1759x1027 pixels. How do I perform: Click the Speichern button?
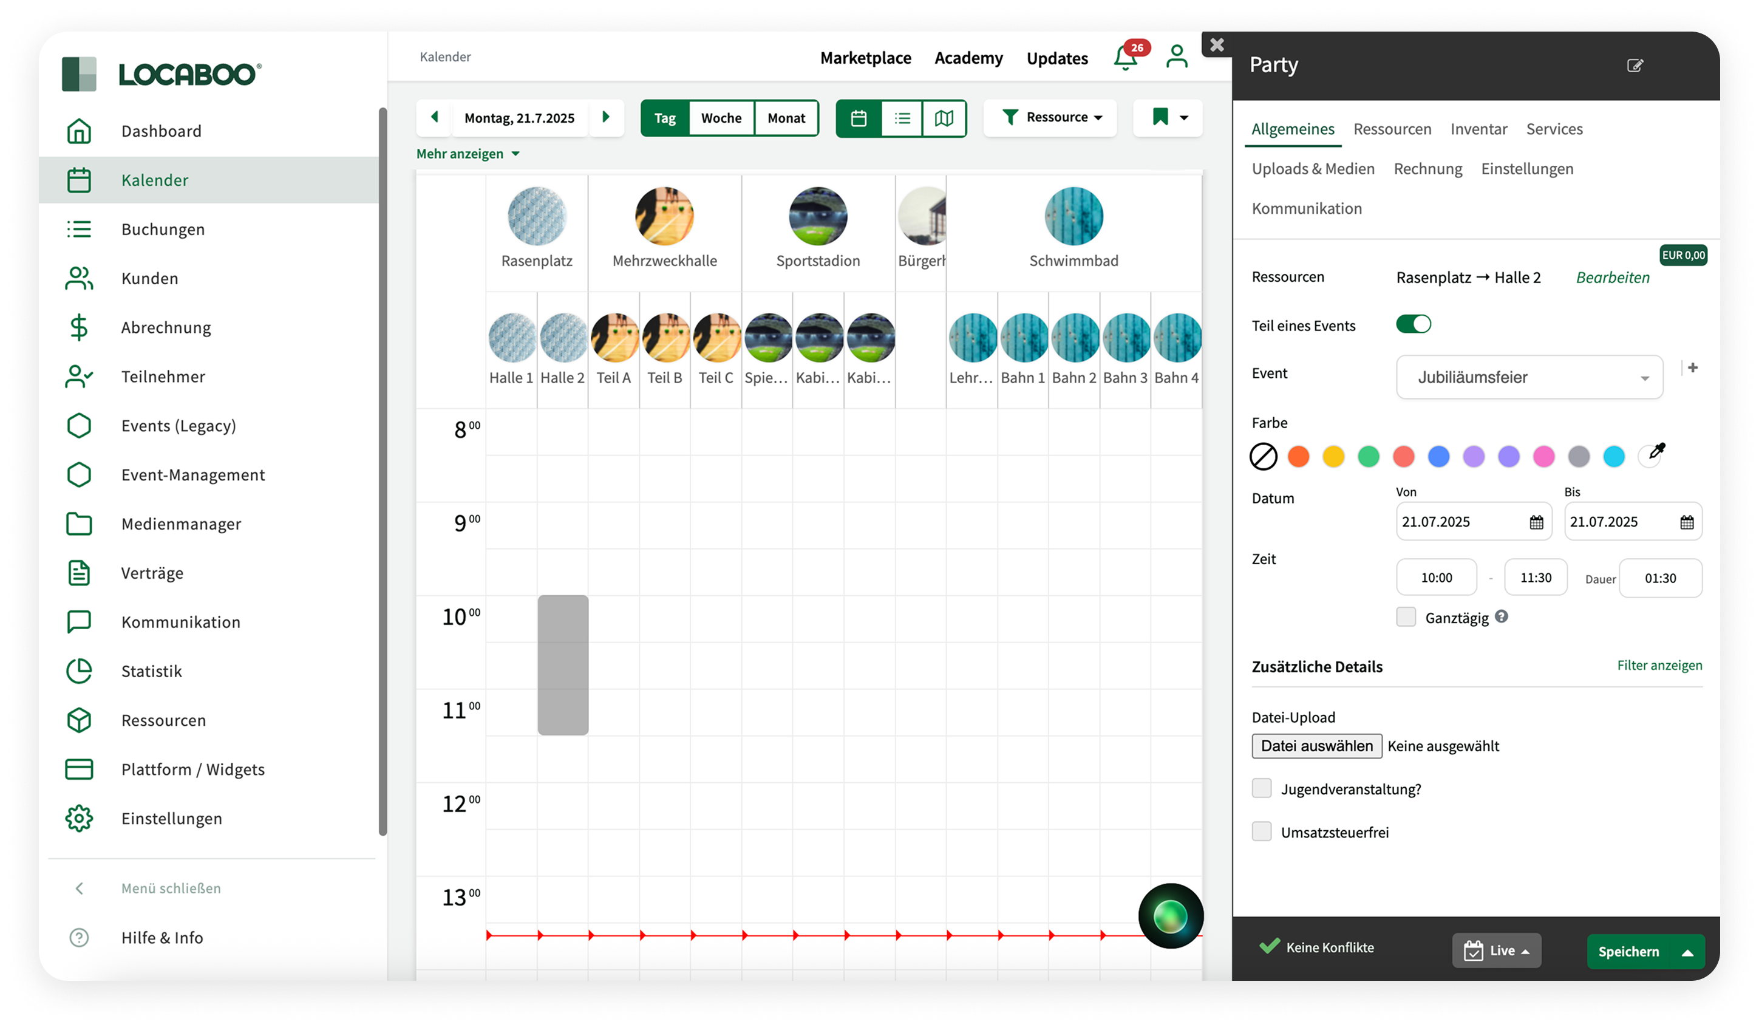coord(1628,952)
